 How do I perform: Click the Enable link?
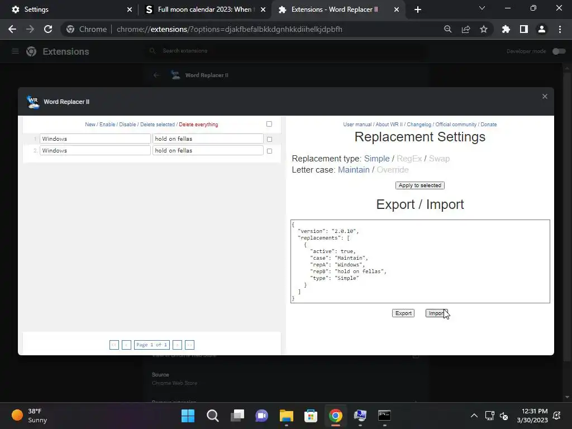click(107, 125)
